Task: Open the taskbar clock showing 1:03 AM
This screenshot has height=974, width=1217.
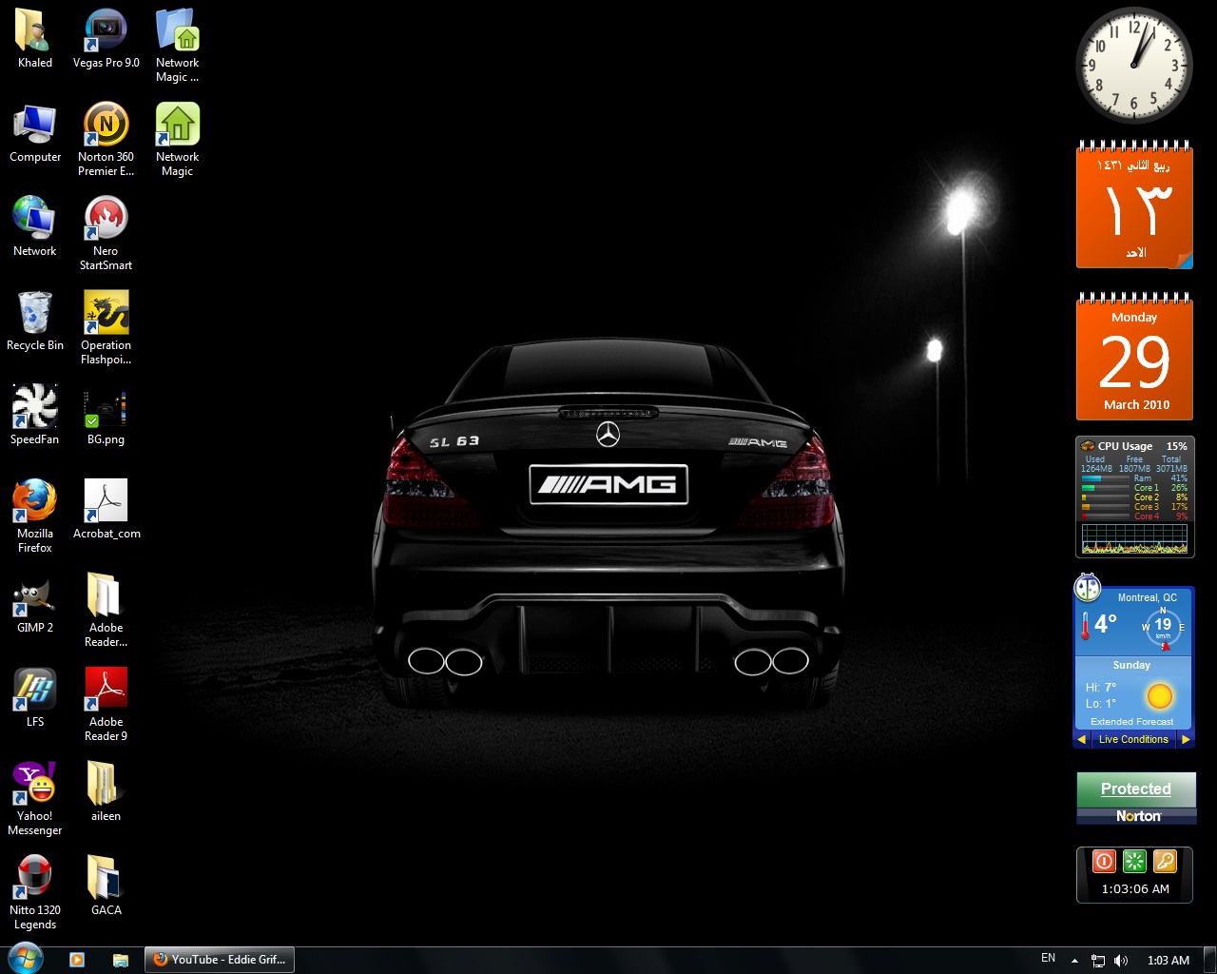Action: coord(1169,961)
